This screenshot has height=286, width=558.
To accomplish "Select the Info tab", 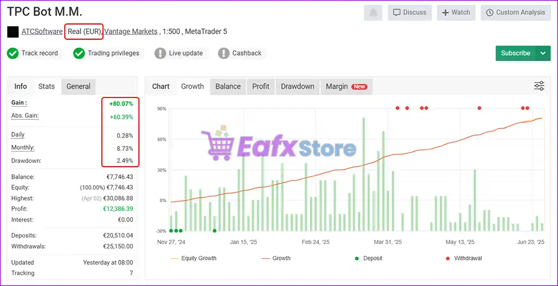I will tap(21, 87).
